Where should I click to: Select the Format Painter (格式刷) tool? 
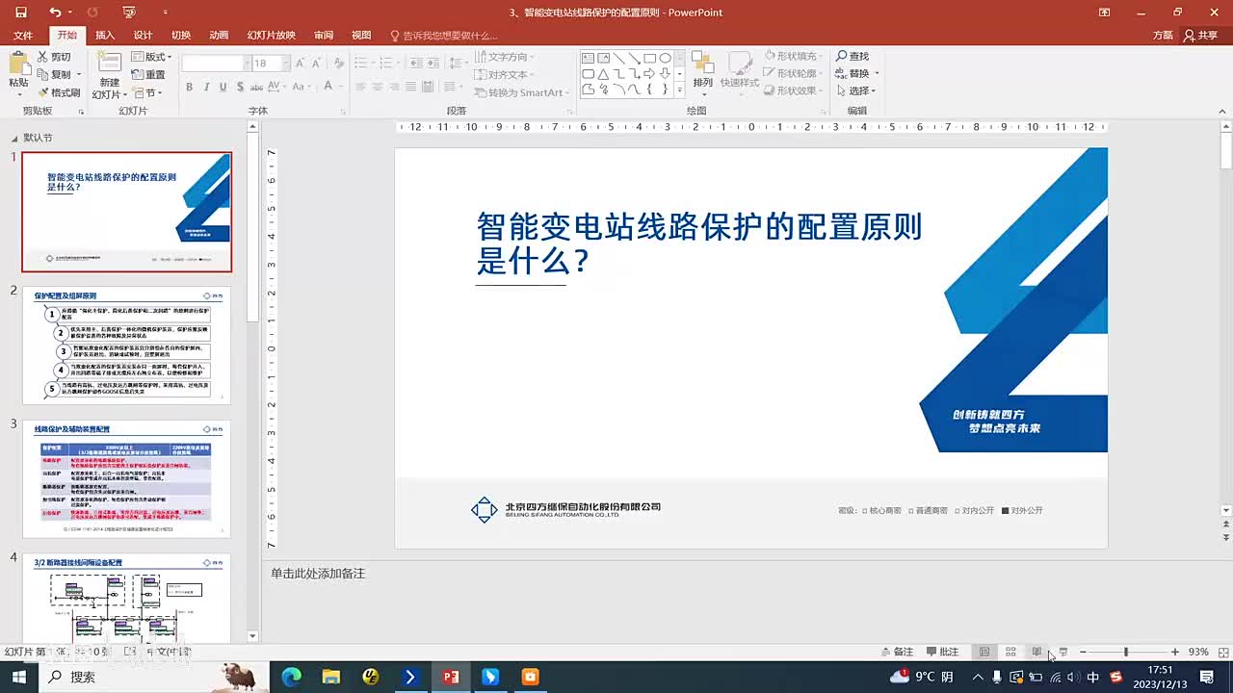pyautogui.click(x=59, y=92)
